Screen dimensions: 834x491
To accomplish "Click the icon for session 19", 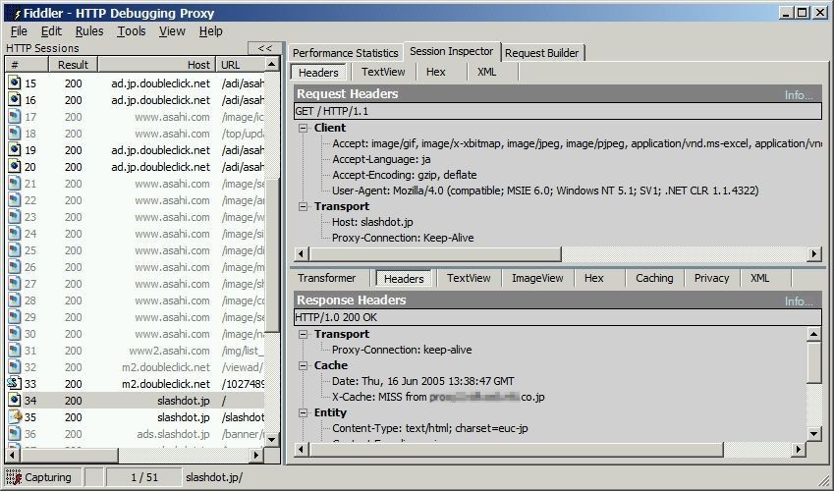I will [x=15, y=149].
